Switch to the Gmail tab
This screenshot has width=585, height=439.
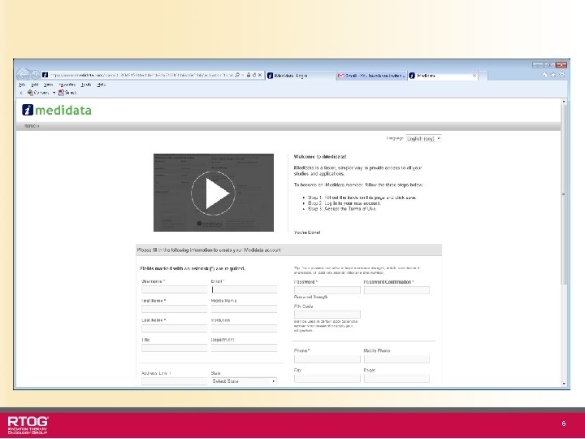(371, 76)
